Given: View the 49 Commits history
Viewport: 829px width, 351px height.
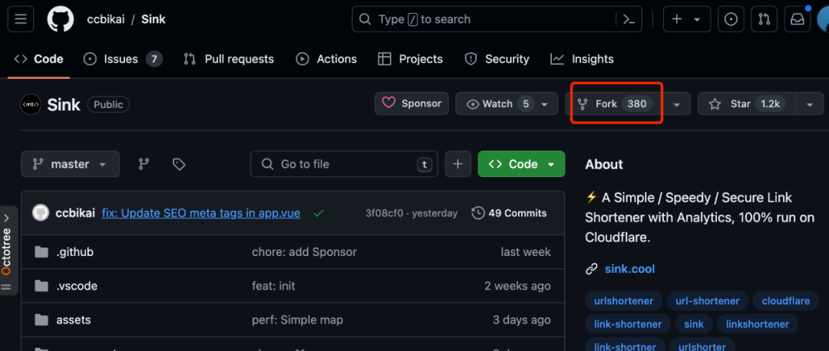Looking at the screenshot, I should coord(509,213).
